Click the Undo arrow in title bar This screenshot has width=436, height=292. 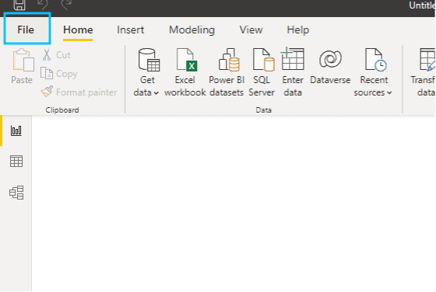(x=43, y=4)
